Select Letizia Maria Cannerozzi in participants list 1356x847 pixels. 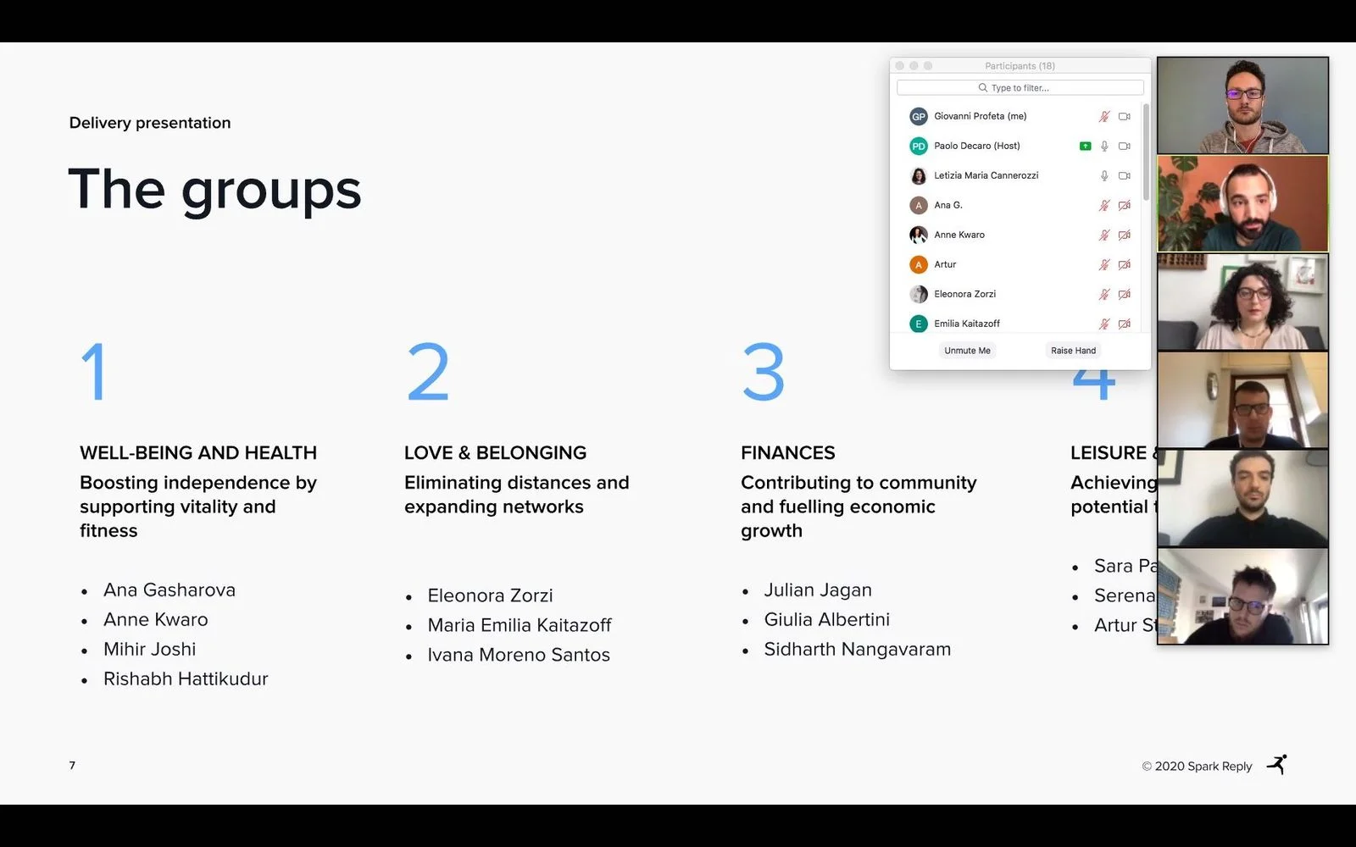click(986, 176)
